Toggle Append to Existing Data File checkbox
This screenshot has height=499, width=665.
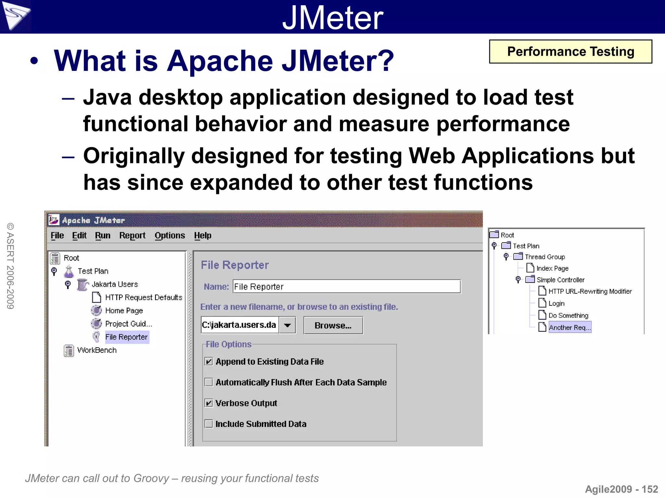tap(209, 362)
